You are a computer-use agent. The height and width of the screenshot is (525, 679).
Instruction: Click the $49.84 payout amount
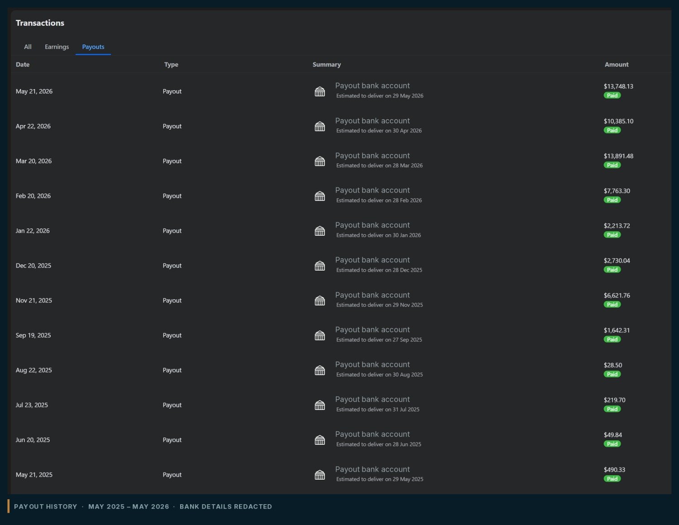613,435
